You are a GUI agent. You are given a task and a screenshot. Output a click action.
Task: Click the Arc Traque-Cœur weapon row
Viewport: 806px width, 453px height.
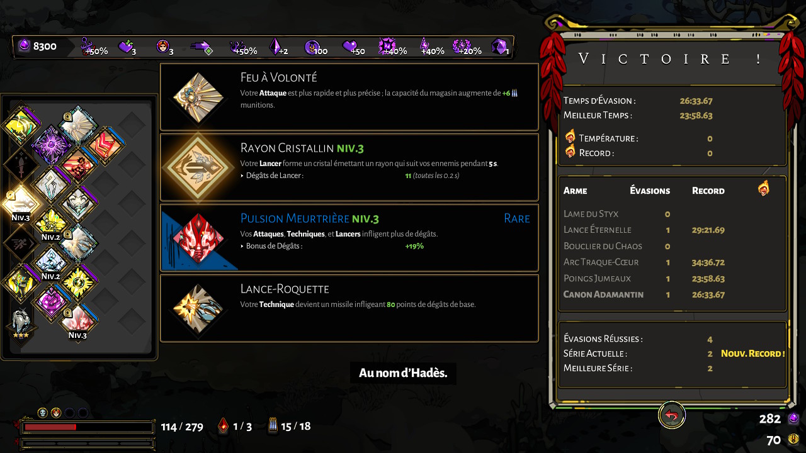pyautogui.click(x=672, y=262)
